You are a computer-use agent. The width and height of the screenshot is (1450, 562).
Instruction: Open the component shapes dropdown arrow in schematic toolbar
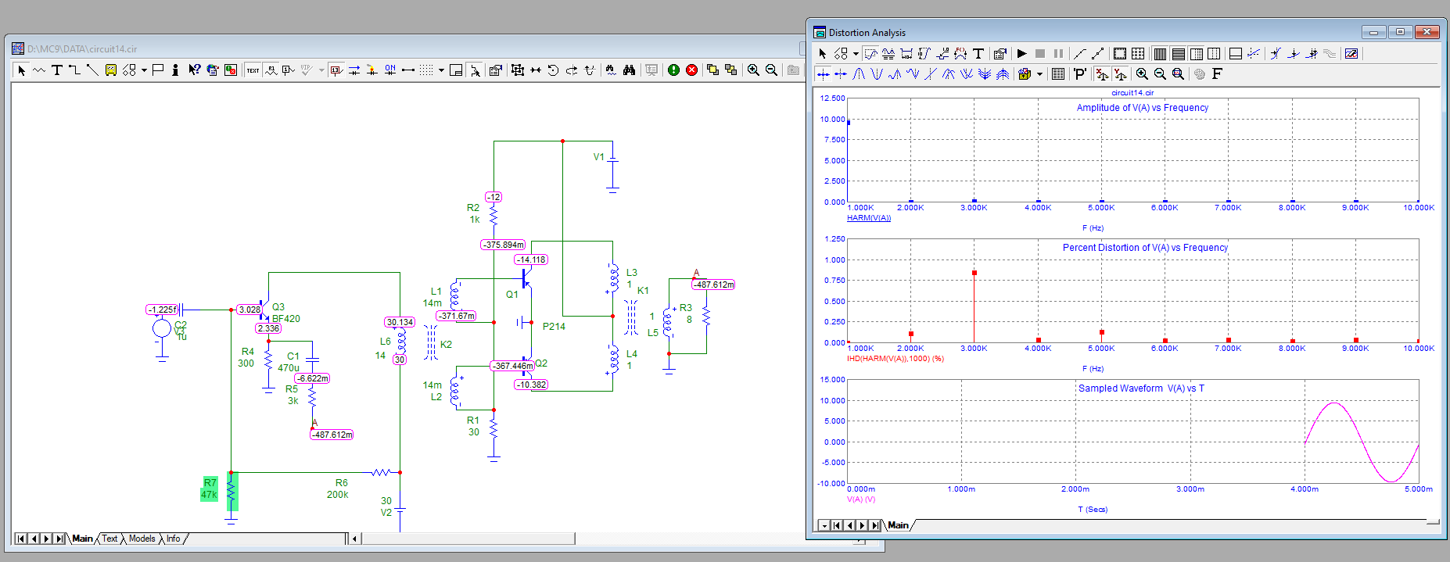(144, 70)
